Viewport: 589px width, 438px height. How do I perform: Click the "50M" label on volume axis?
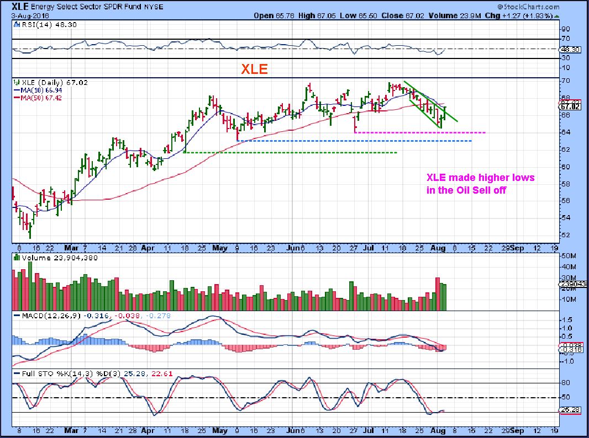click(x=569, y=256)
